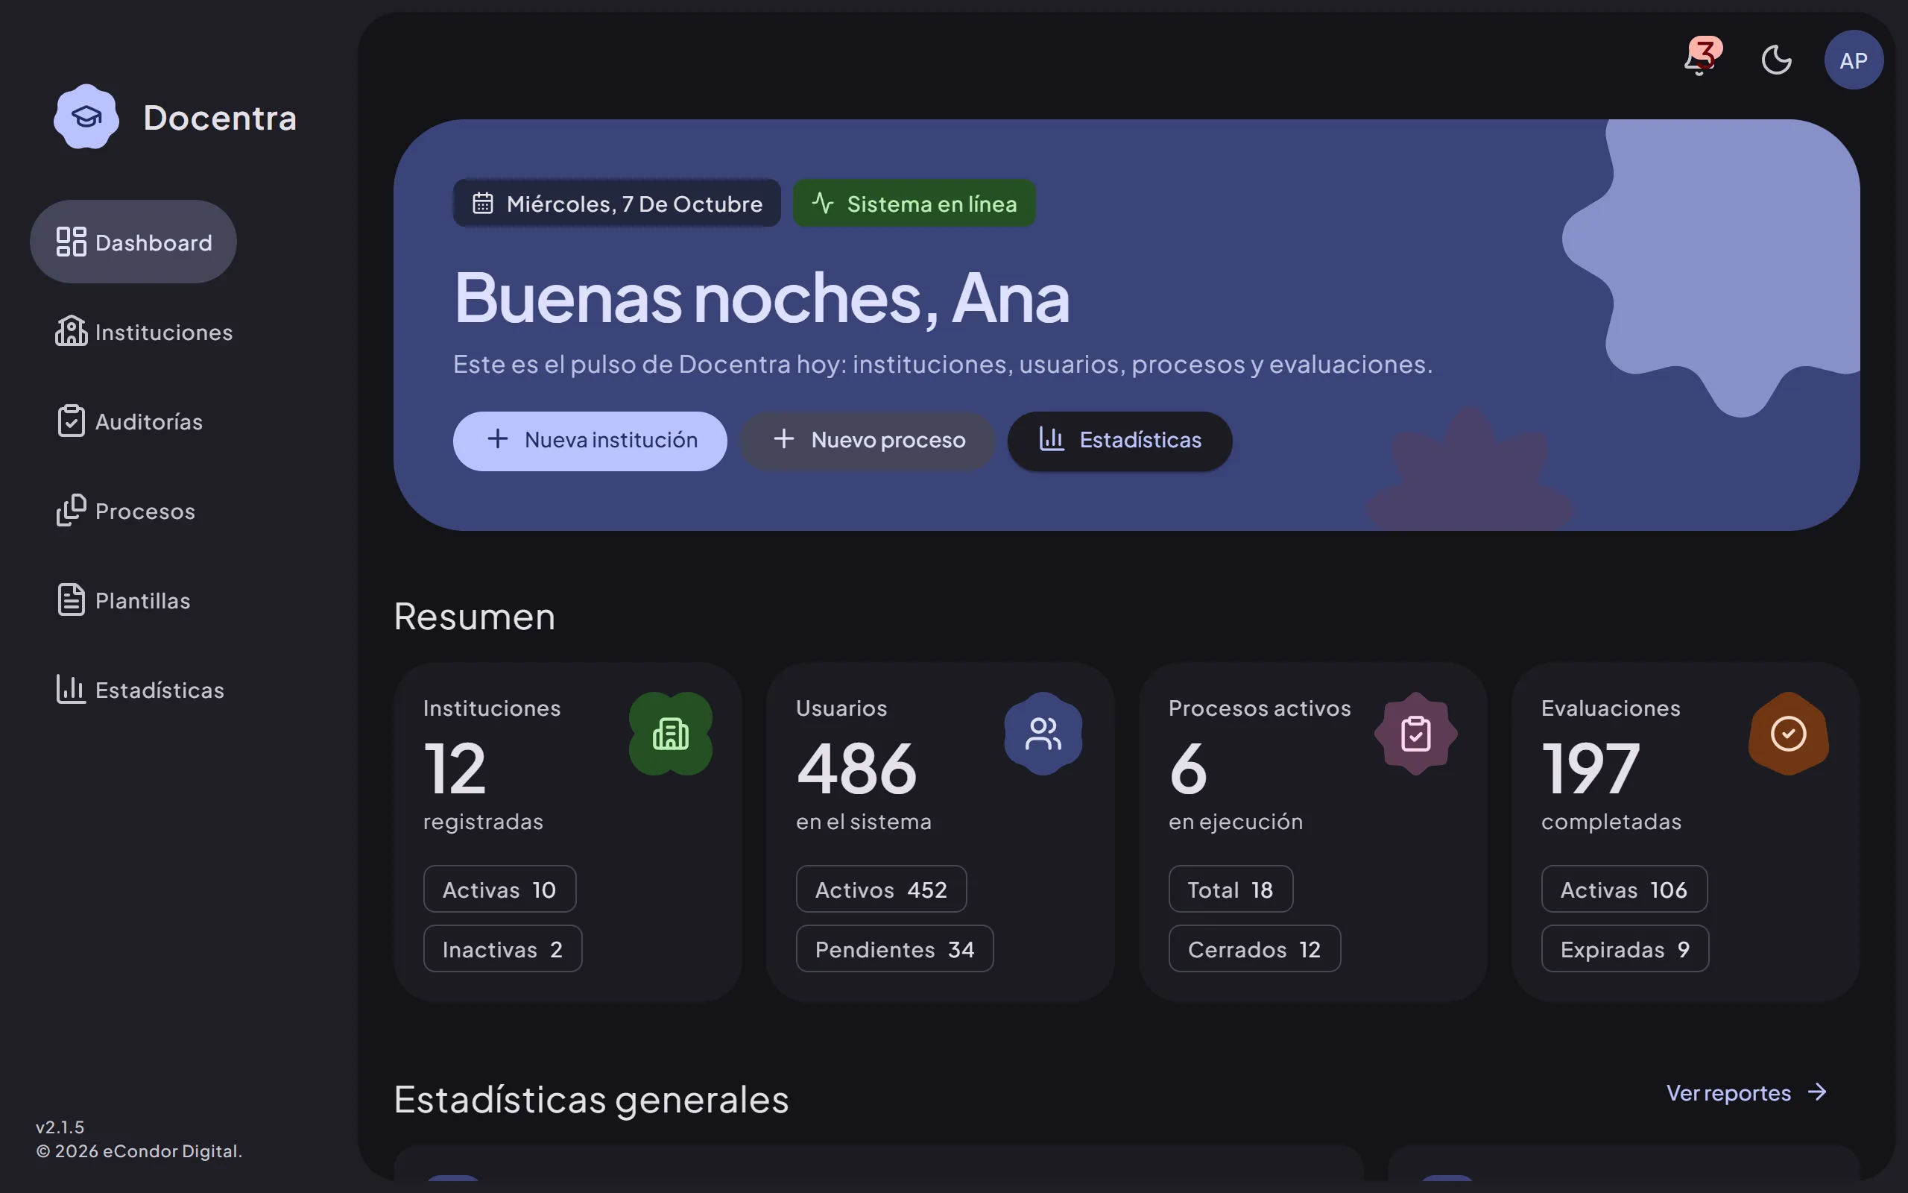This screenshot has width=1908, height=1193.
Task: Click the Miércoles, 7 De Octubre date badge
Action: (616, 204)
